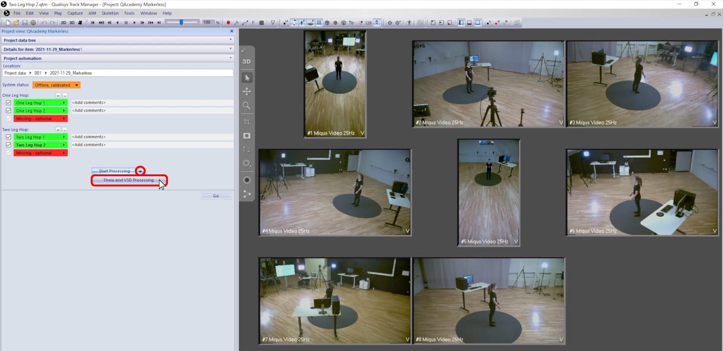The height and width of the screenshot is (351, 723).
Task: Click dropdown arrow beside Start Processing
Action: coord(140,171)
